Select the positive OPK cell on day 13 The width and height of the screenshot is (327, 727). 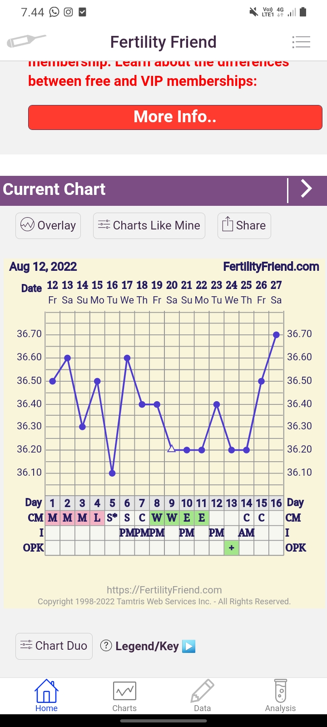[232, 548]
